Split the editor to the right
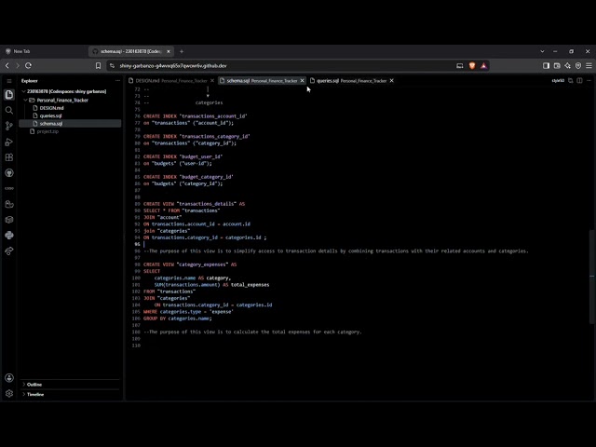Image resolution: width=596 pixels, height=447 pixels. pyautogui.click(x=579, y=81)
